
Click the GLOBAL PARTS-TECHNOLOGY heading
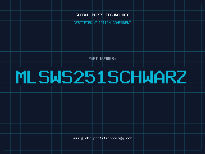tap(102, 15)
